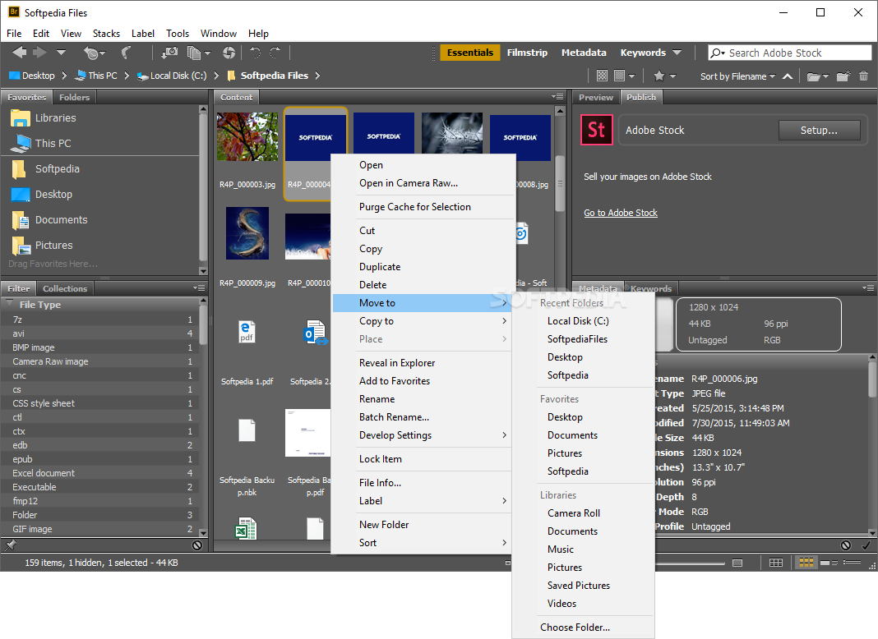Click the Create new folder icon
Screen dimensions: 878x639
point(843,76)
